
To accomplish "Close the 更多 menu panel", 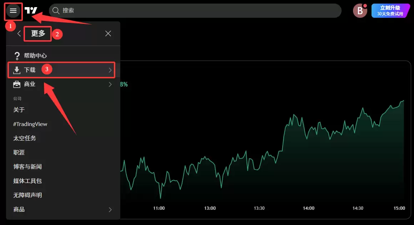I will click(108, 33).
